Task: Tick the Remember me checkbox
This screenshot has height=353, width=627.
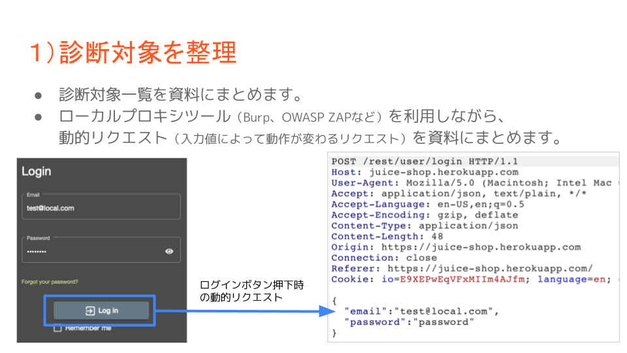Action: pos(57,328)
